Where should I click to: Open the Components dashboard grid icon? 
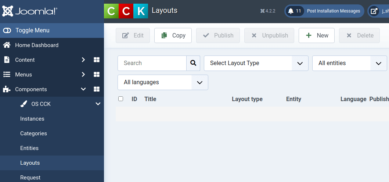click(97, 89)
